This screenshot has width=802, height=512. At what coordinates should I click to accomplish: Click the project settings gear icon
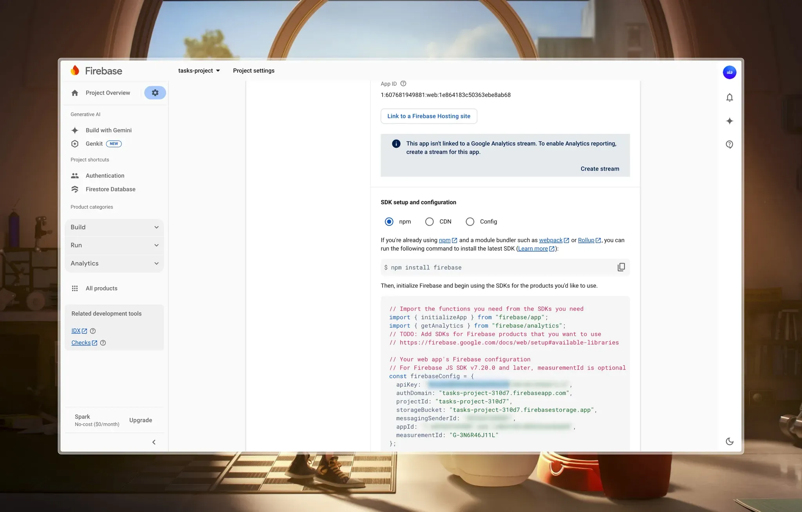point(155,93)
